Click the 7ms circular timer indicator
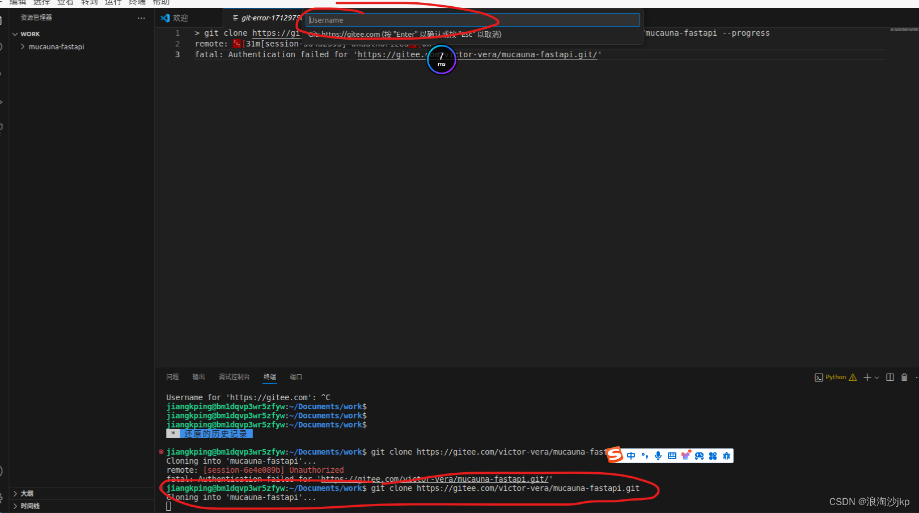 [441, 59]
